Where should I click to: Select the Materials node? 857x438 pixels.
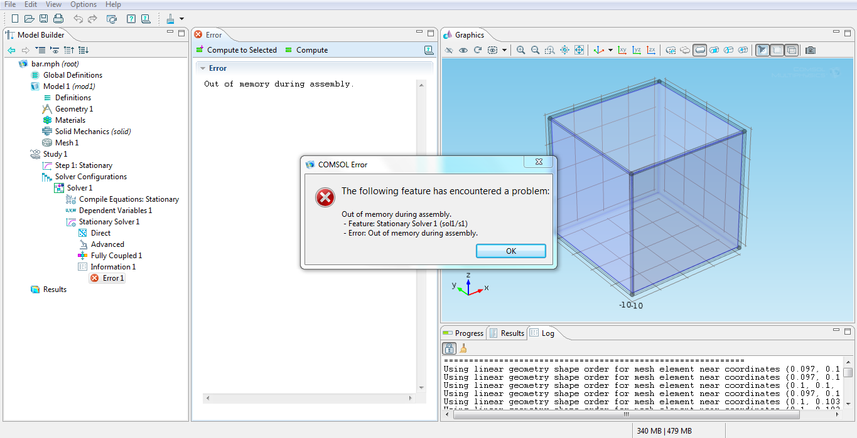[x=64, y=120]
